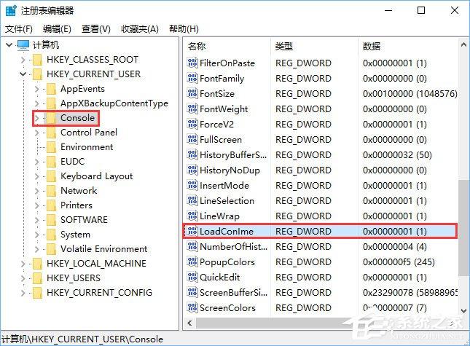The image size is (470, 346).
Task: Click the DWORD icon beside FullScreen
Action: point(192,139)
